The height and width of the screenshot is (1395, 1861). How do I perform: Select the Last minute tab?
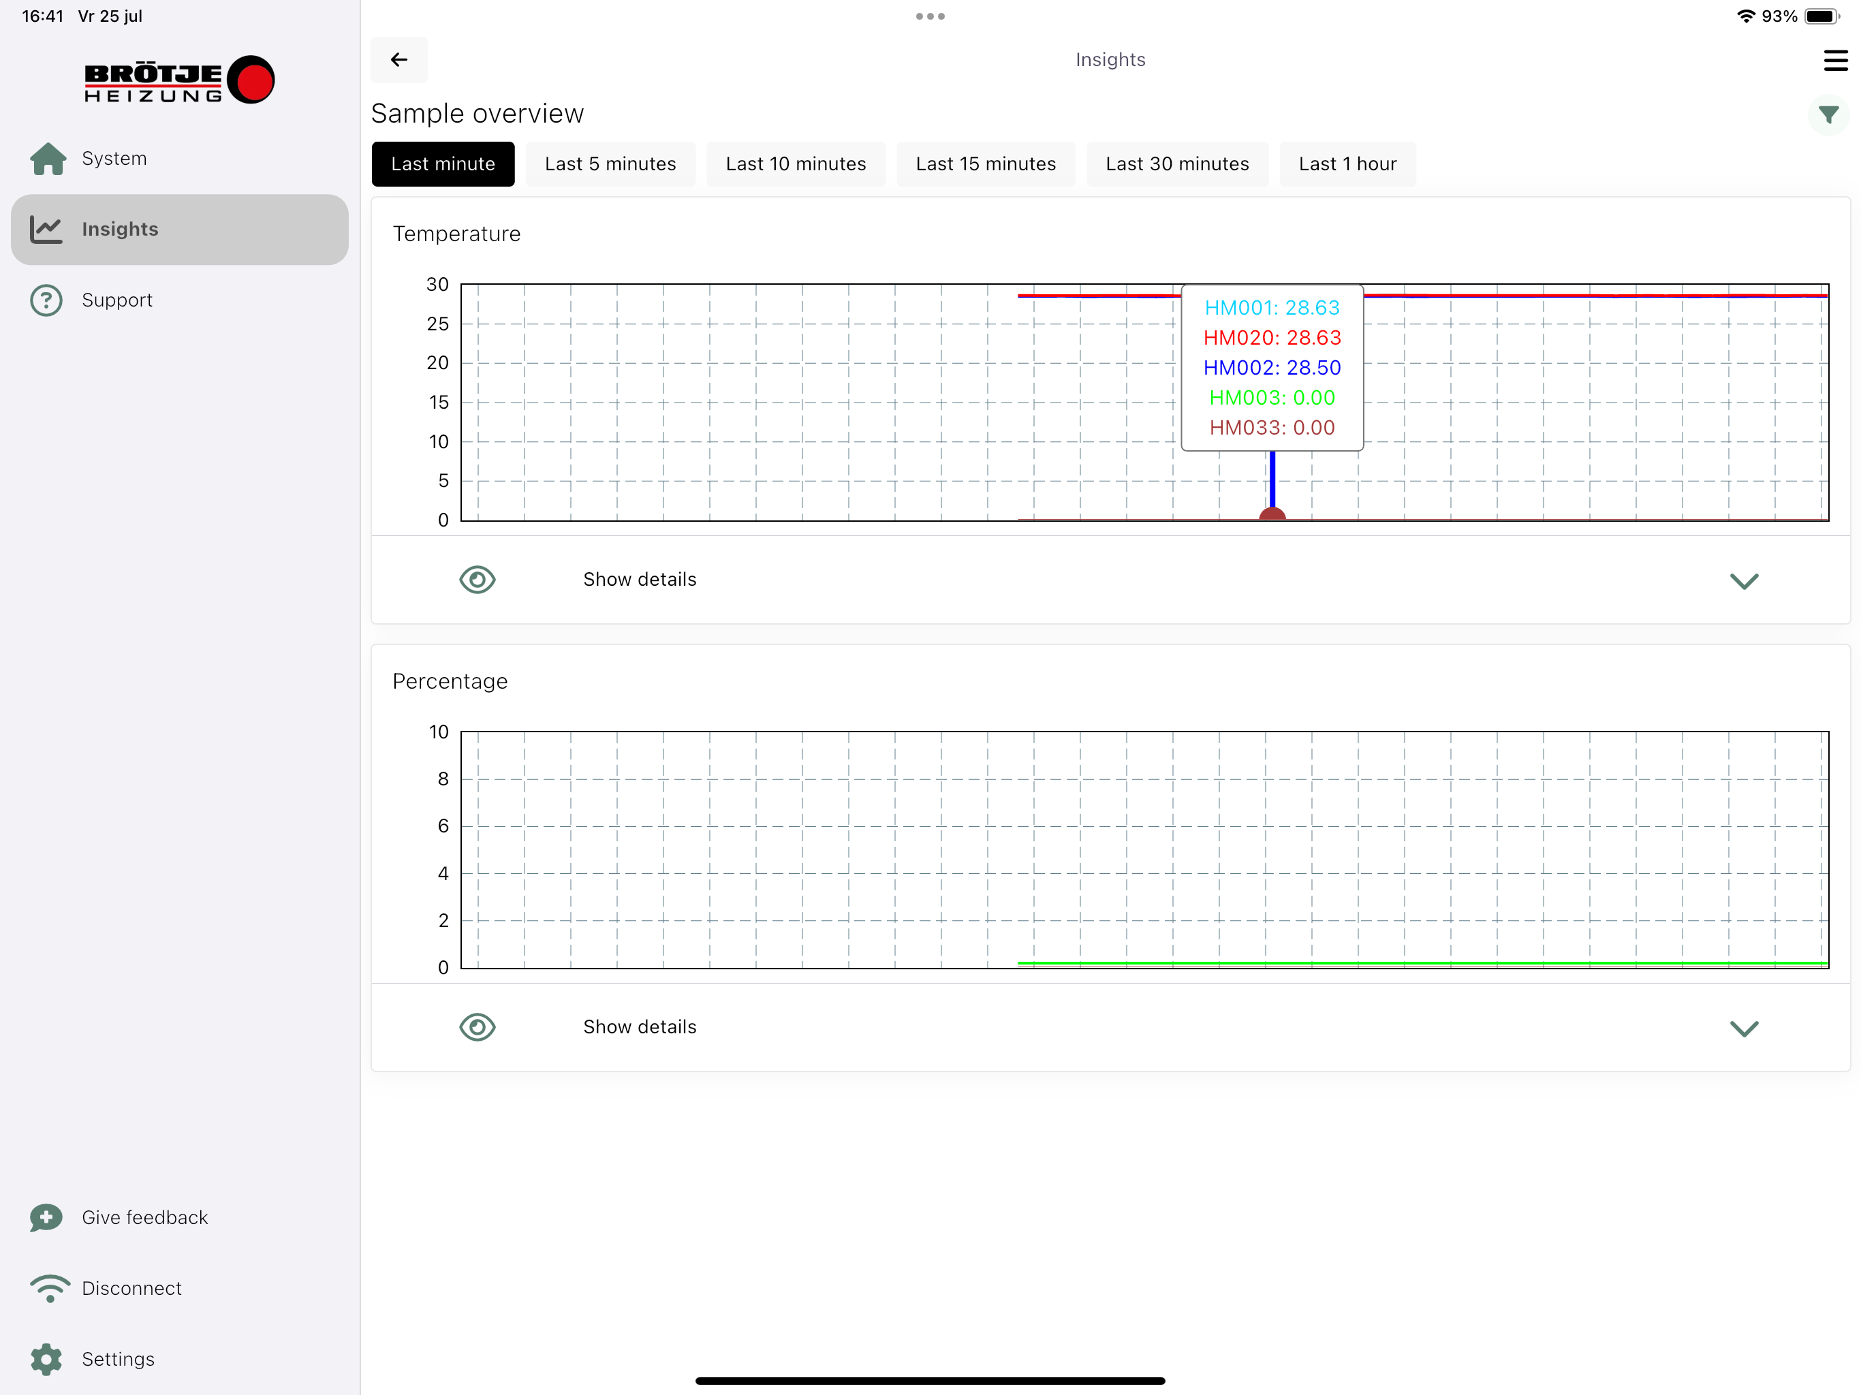click(x=443, y=164)
